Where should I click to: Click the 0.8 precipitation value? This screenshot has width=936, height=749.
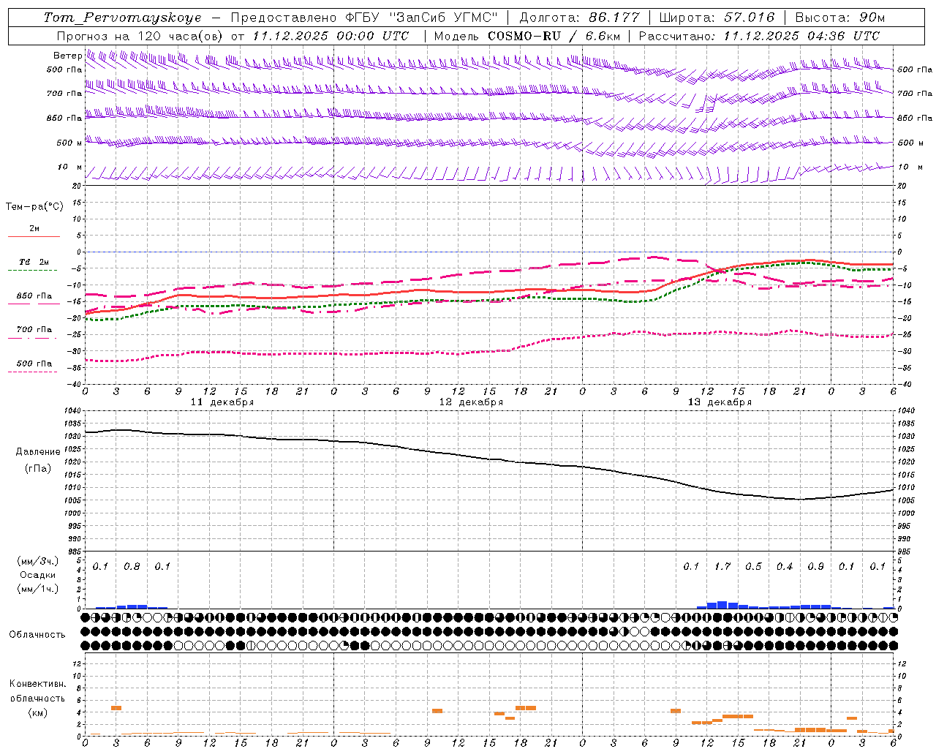click(x=132, y=566)
